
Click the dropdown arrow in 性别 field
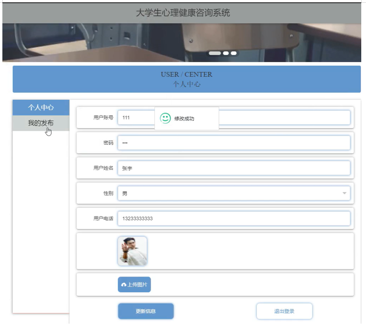[344, 193]
